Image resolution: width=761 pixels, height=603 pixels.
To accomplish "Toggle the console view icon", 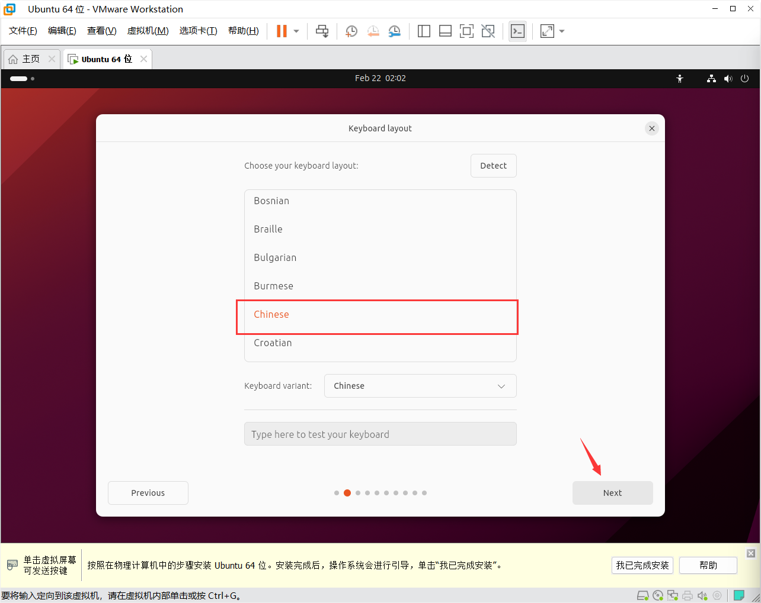I will pyautogui.click(x=517, y=31).
